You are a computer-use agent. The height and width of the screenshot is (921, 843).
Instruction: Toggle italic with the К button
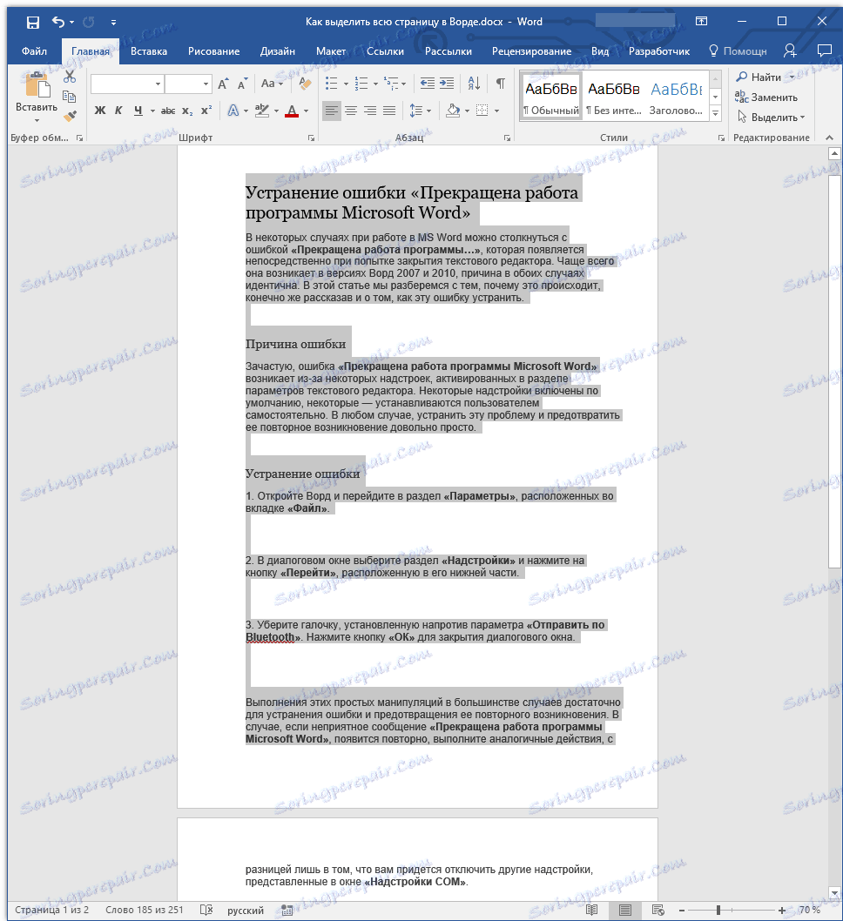[x=118, y=111]
